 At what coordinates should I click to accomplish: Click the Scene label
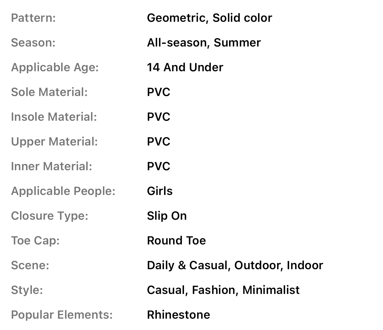click(30, 265)
